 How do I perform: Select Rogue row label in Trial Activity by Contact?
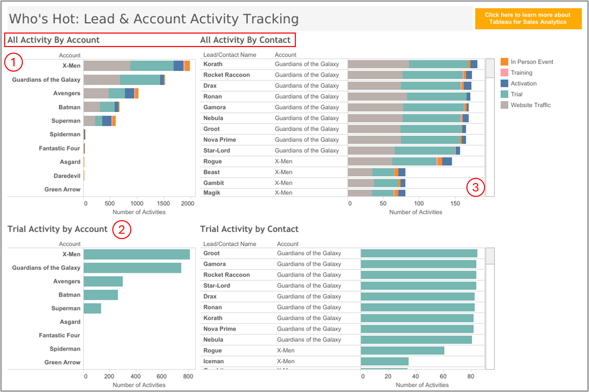point(212,350)
